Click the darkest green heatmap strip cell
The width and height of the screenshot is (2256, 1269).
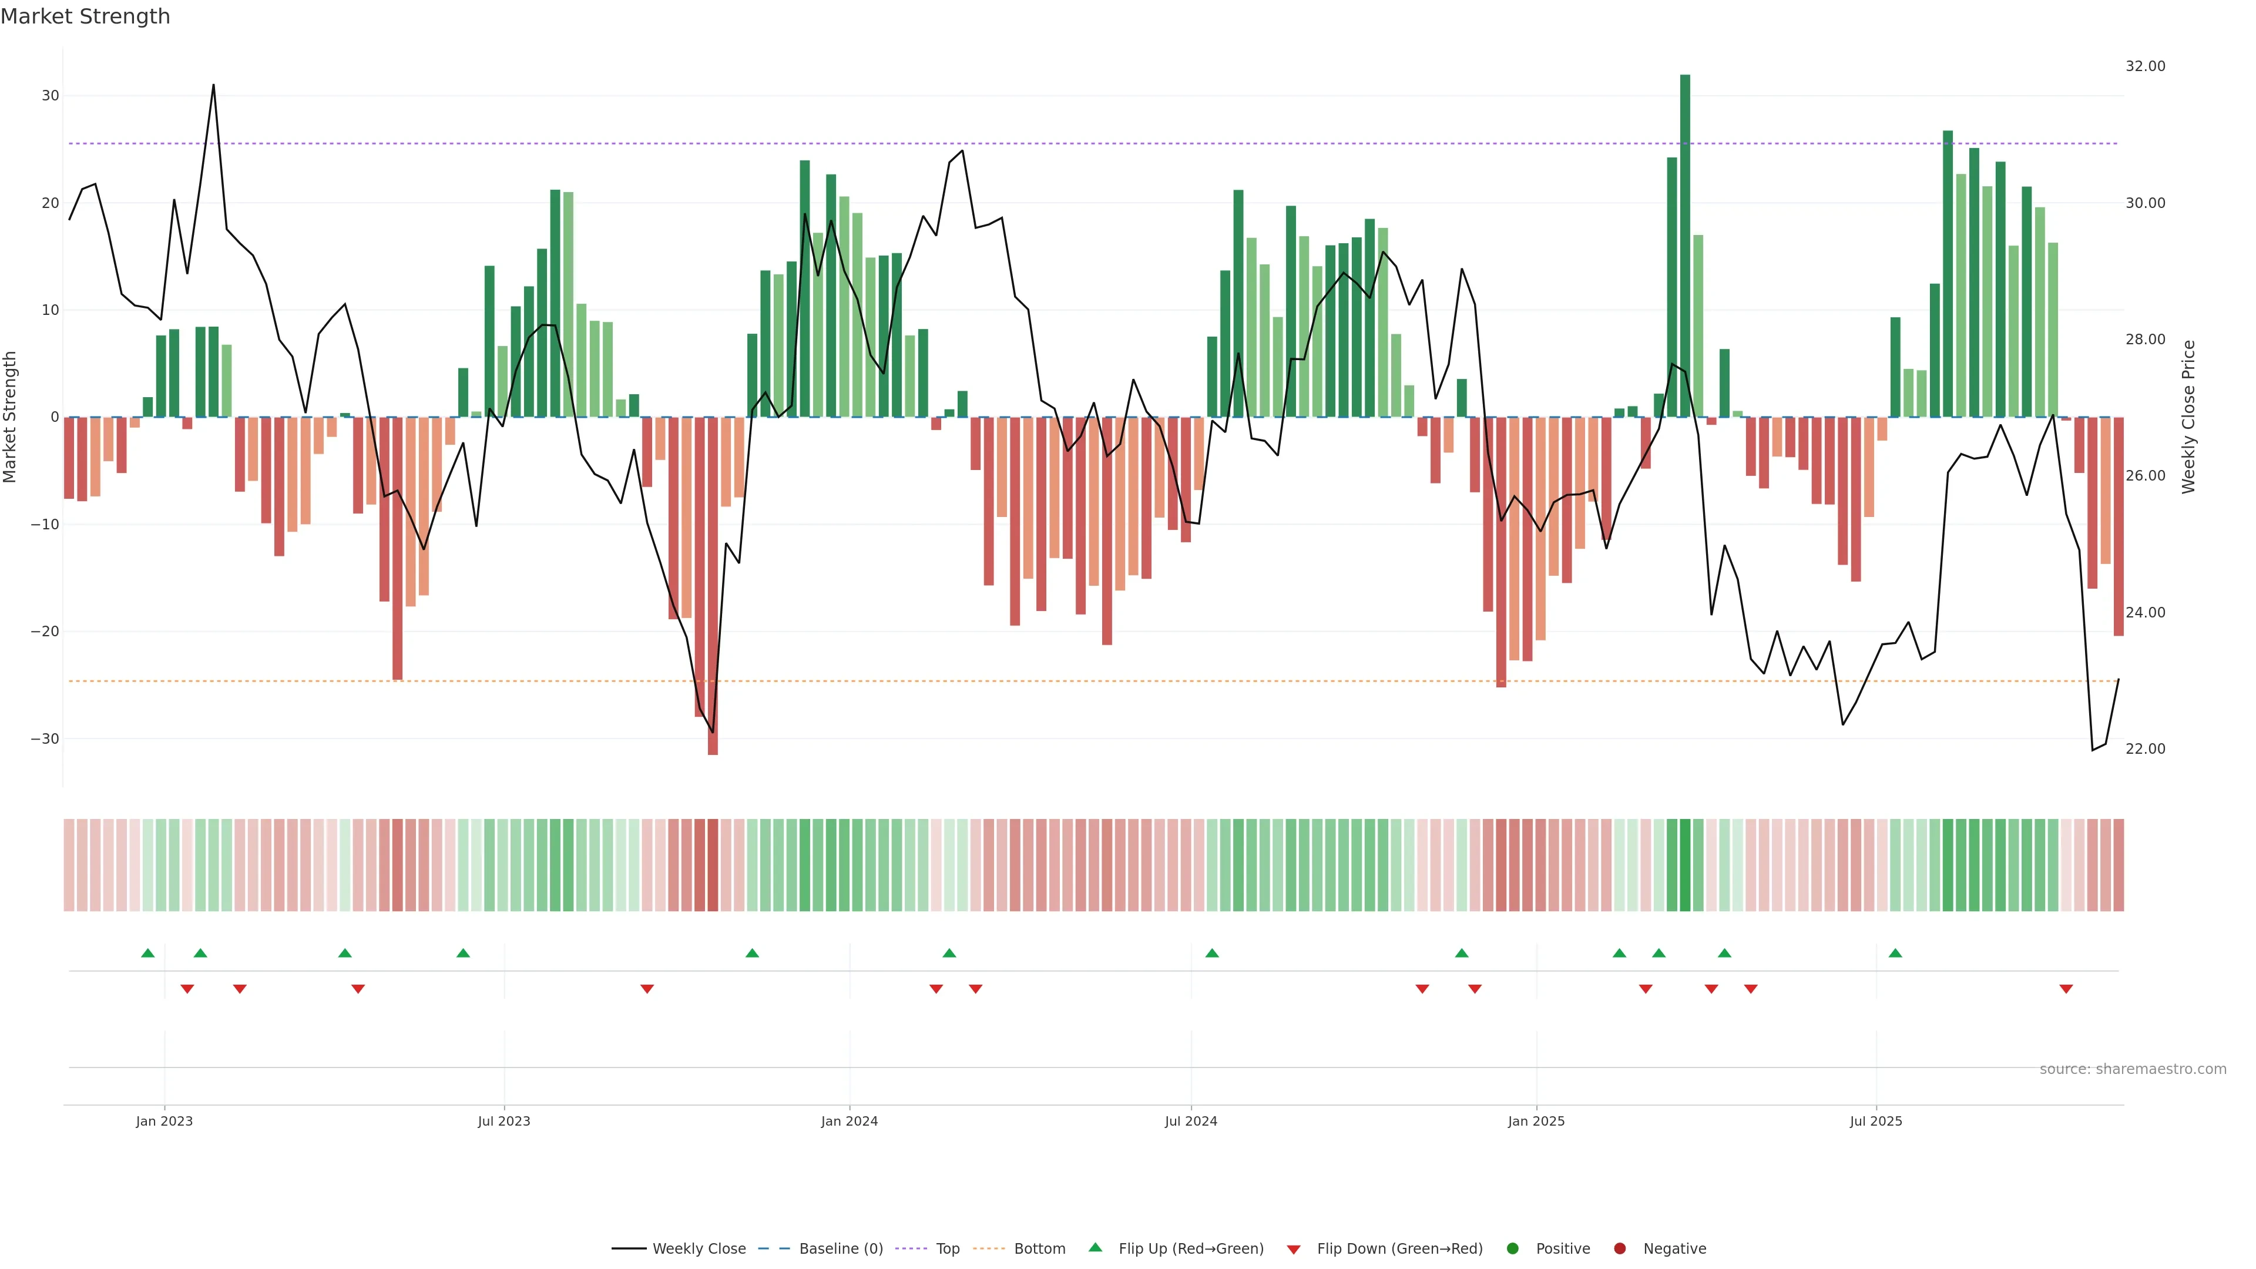[x=1685, y=864]
